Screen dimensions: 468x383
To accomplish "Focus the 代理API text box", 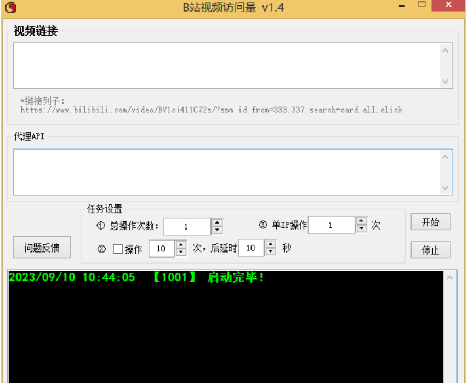I will click(x=226, y=172).
